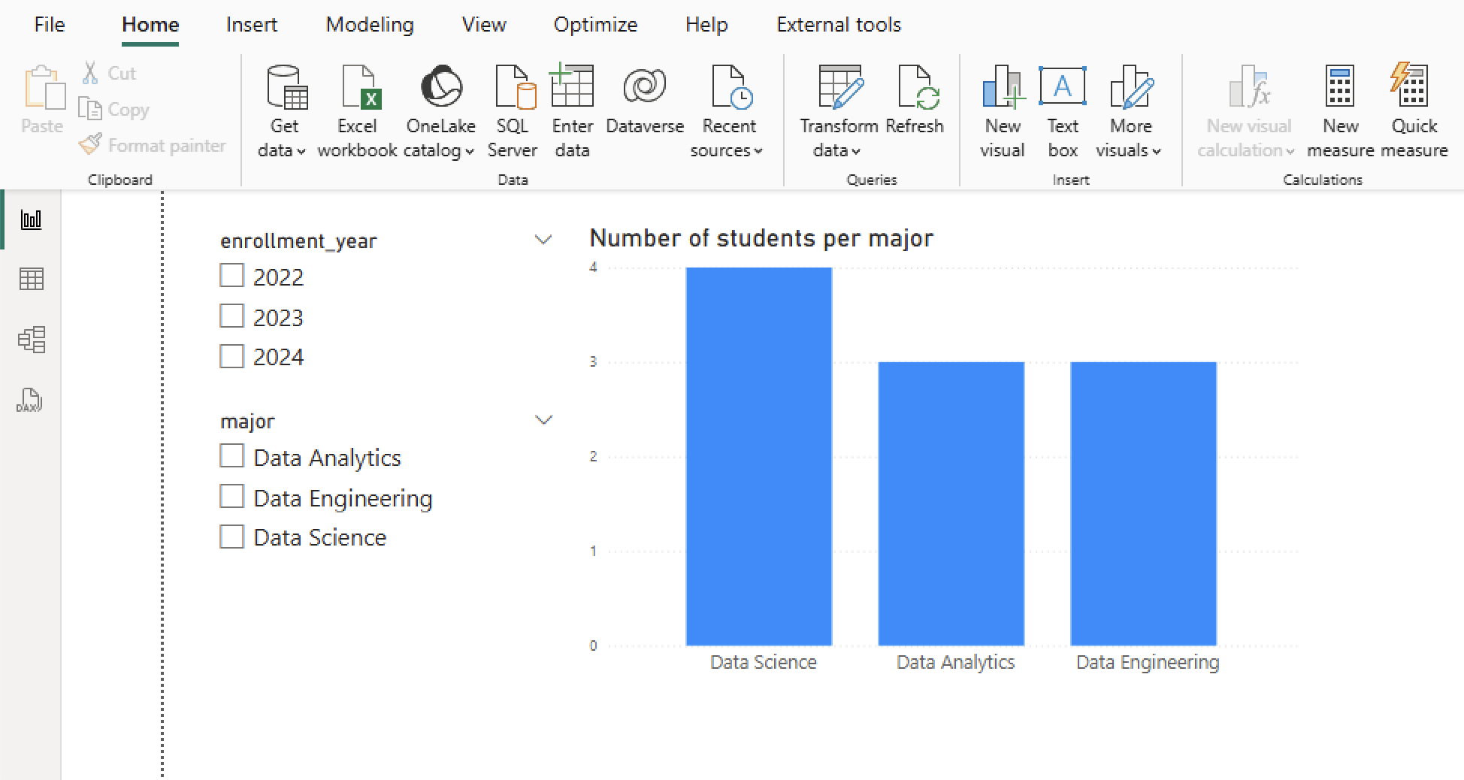Open Model view from the sidebar
This screenshot has height=780, width=1464.
click(31, 339)
